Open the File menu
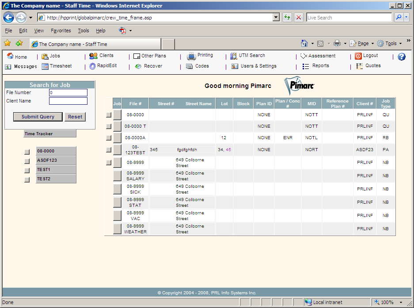The height and width of the screenshot is (308, 414). (x=8, y=30)
